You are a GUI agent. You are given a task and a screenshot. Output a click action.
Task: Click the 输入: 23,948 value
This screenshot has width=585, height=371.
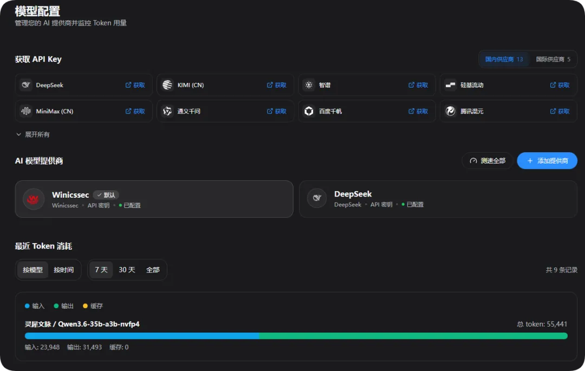tap(42, 347)
